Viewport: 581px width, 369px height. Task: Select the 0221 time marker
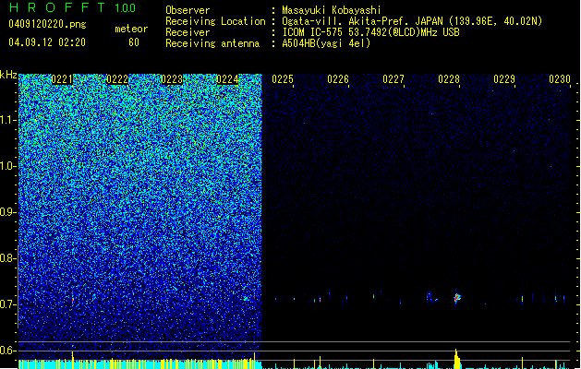(62, 79)
